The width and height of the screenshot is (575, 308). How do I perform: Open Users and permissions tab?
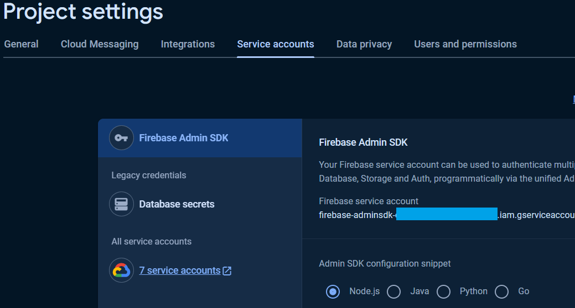465,44
